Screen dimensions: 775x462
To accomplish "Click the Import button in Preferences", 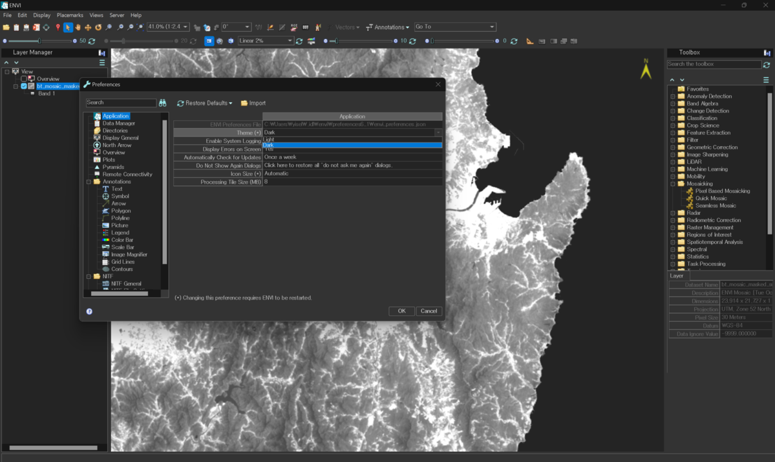I will point(252,102).
